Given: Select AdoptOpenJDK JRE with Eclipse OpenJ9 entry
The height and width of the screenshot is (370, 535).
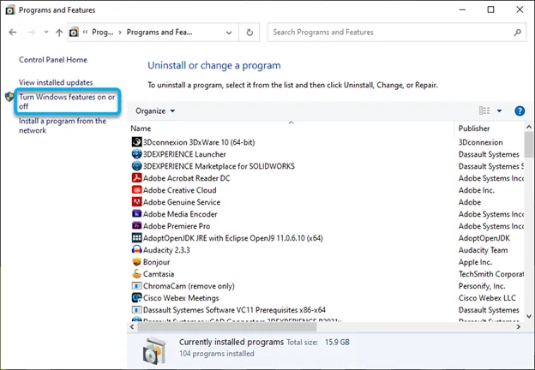Looking at the screenshot, I should coord(232,238).
